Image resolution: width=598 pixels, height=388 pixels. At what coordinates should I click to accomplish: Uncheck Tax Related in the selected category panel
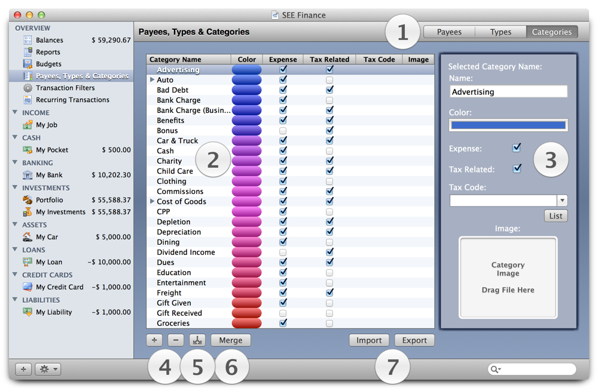tap(517, 169)
